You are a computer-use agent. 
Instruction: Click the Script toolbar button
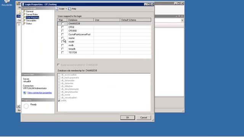(60, 9)
